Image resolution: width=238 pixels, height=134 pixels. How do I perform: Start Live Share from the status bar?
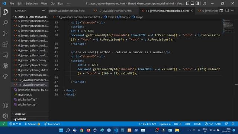(x=52, y=124)
